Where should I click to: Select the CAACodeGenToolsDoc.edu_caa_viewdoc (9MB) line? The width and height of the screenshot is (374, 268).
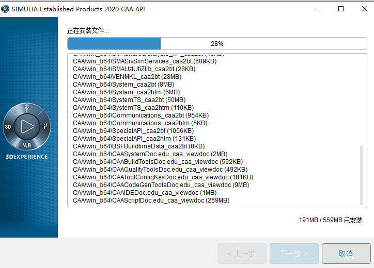[161, 185]
